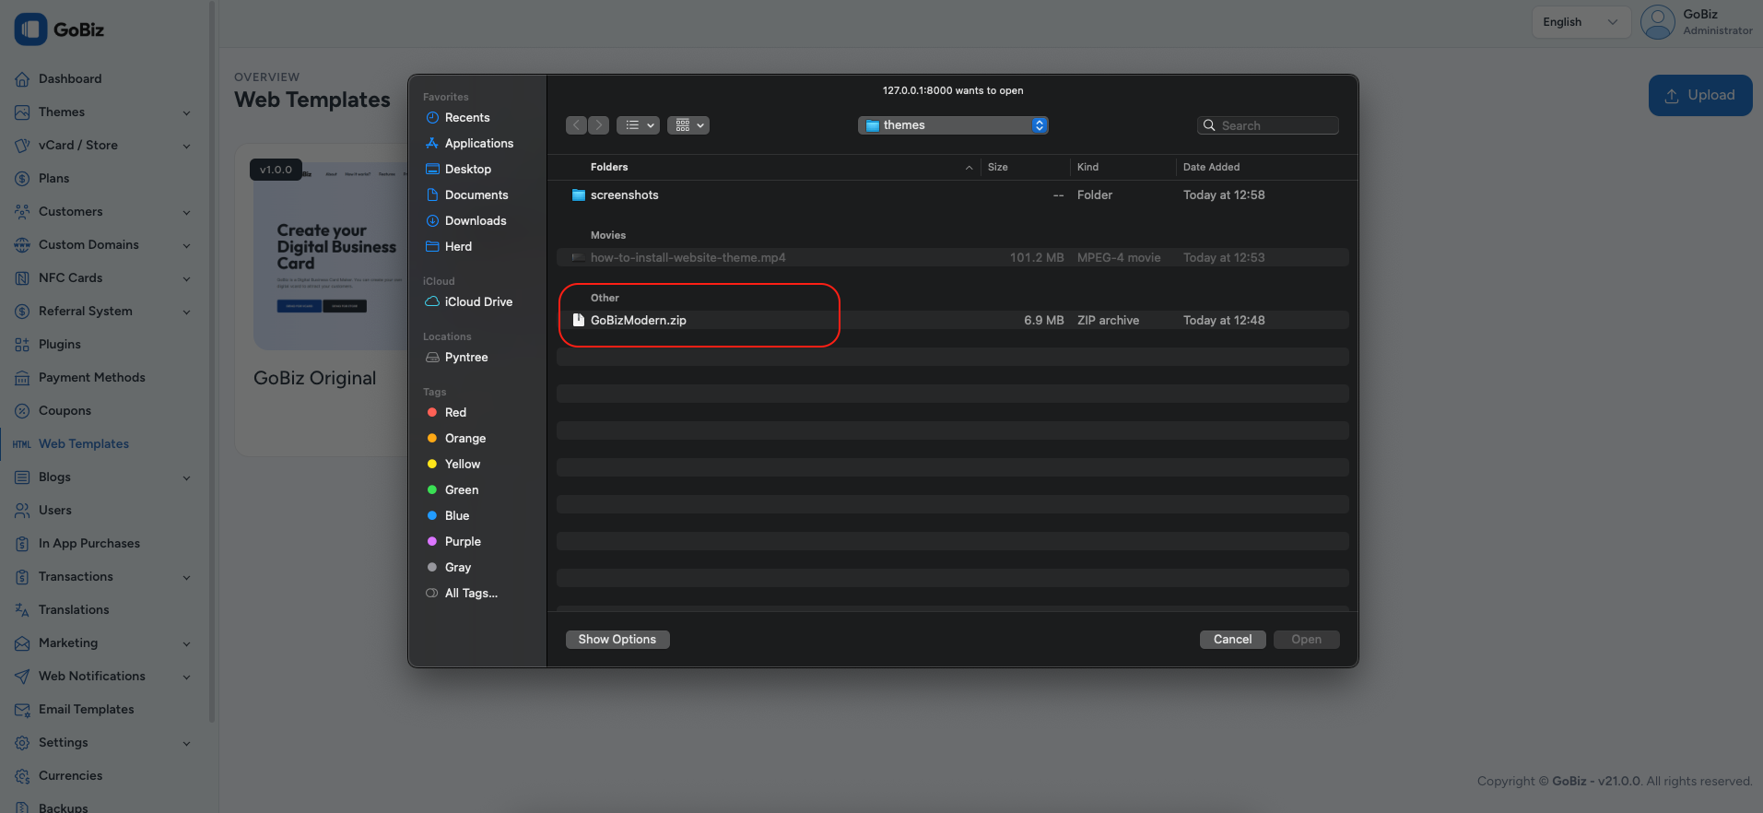Click the Upload button
This screenshot has width=1763, height=813.
click(1700, 95)
